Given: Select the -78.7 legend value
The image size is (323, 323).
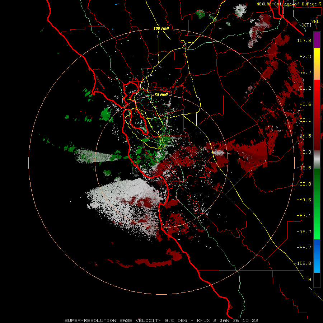Looking at the screenshot, I should (304, 232).
